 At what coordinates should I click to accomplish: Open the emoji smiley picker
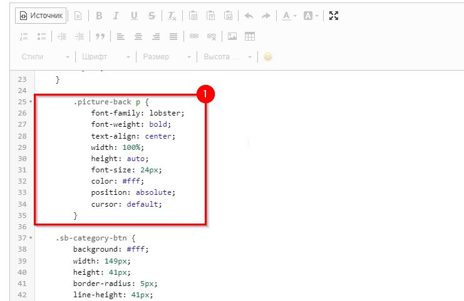pos(268,57)
